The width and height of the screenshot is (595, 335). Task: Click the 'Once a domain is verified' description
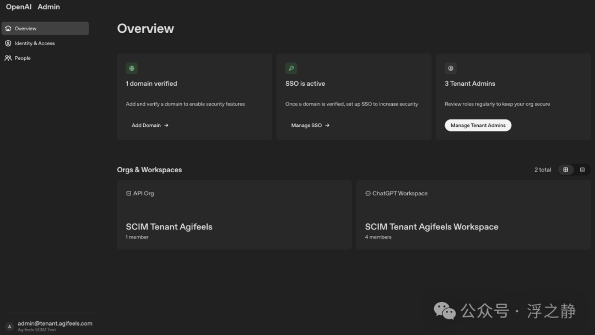(351, 104)
